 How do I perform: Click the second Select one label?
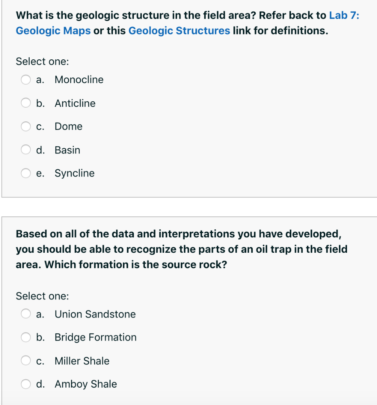tap(42, 296)
